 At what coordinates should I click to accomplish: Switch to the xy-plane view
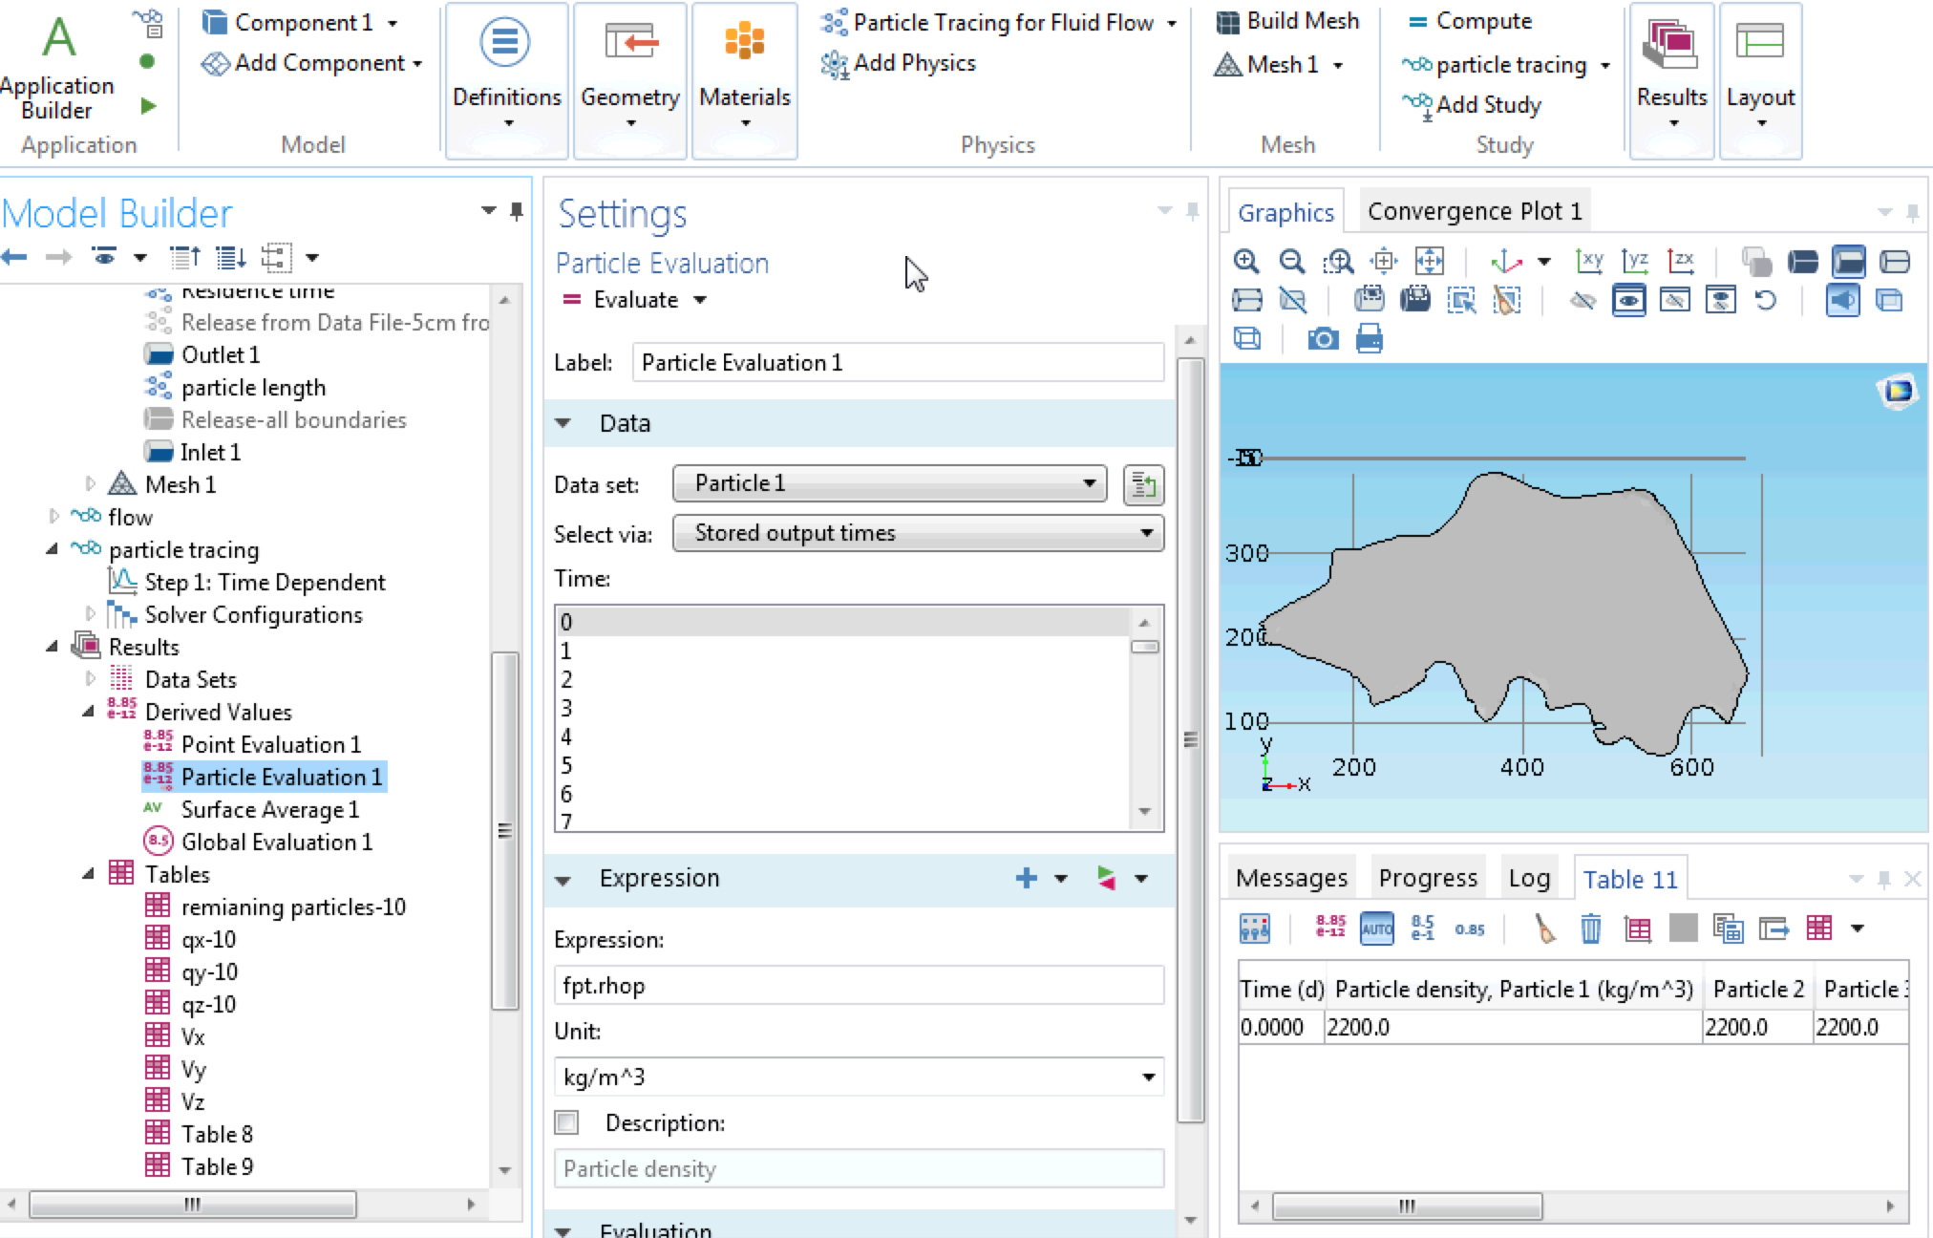(1589, 261)
